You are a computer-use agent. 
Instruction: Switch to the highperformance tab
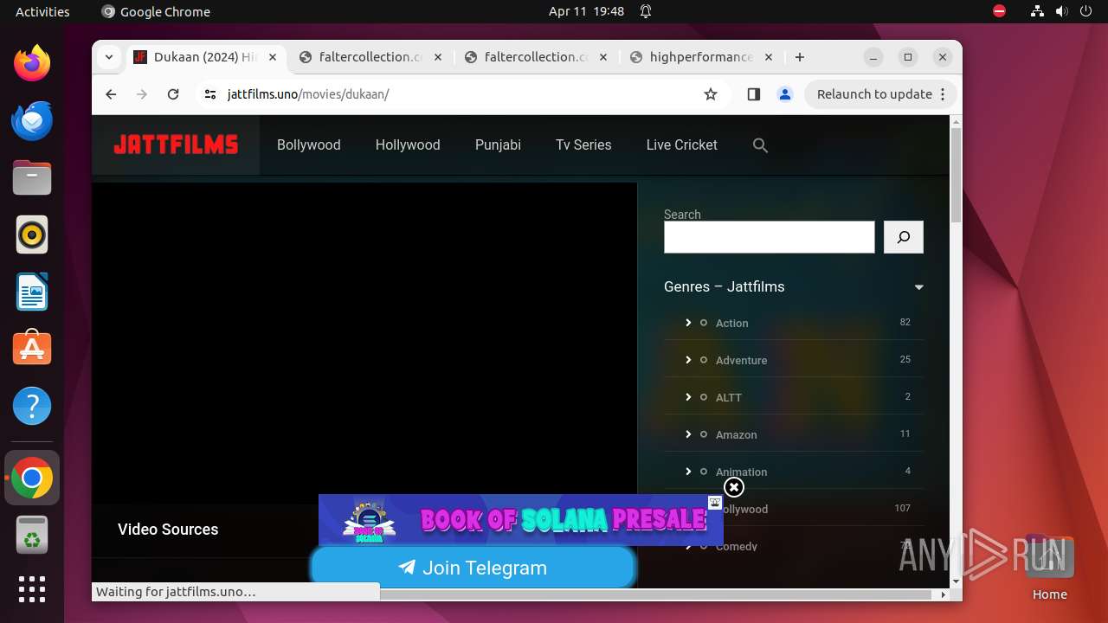pyautogui.click(x=701, y=57)
